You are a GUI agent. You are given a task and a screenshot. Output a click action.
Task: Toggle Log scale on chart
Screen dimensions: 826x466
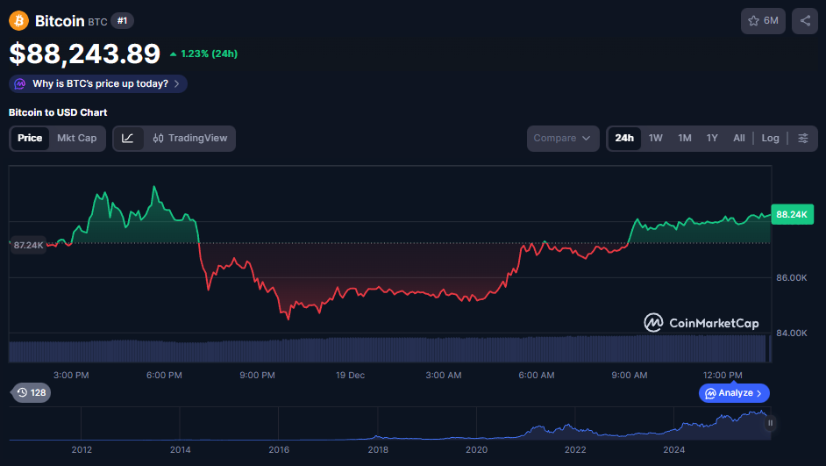pyautogui.click(x=770, y=138)
